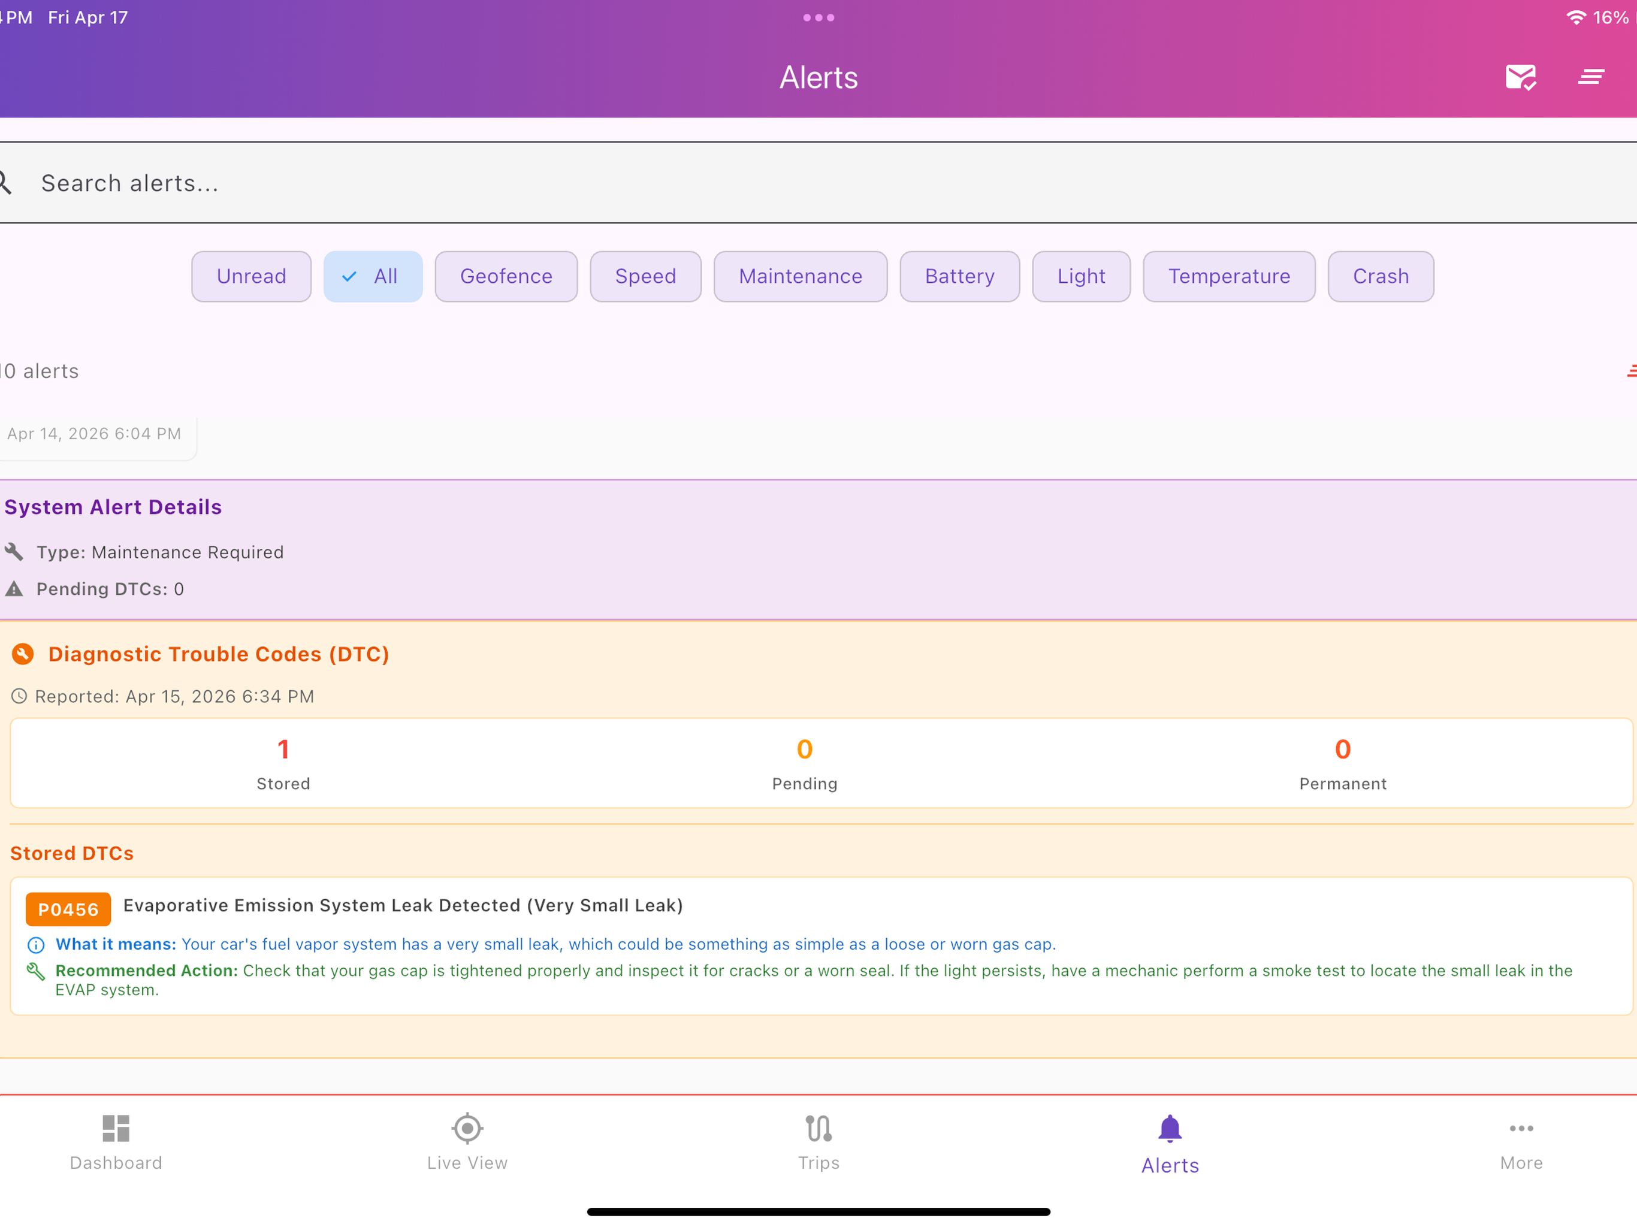This screenshot has width=1637, height=1227.
Task: Click the Search alerts input field
Action: (818, 183)
